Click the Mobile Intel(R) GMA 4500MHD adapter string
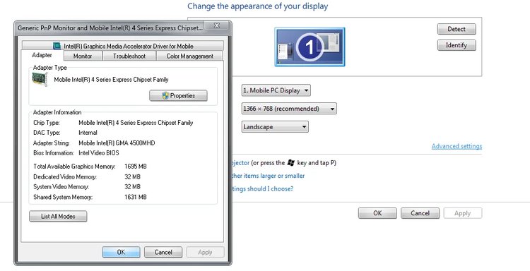The width and height of the screenshot is (530, 271). (117, 143)
